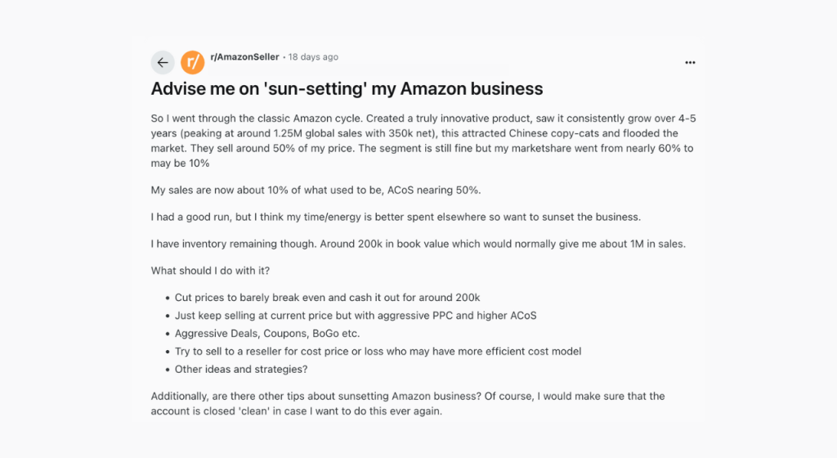837x458 pixels.
Task: Click the '18 days ago' timestamp
Action: pos(313,56)
